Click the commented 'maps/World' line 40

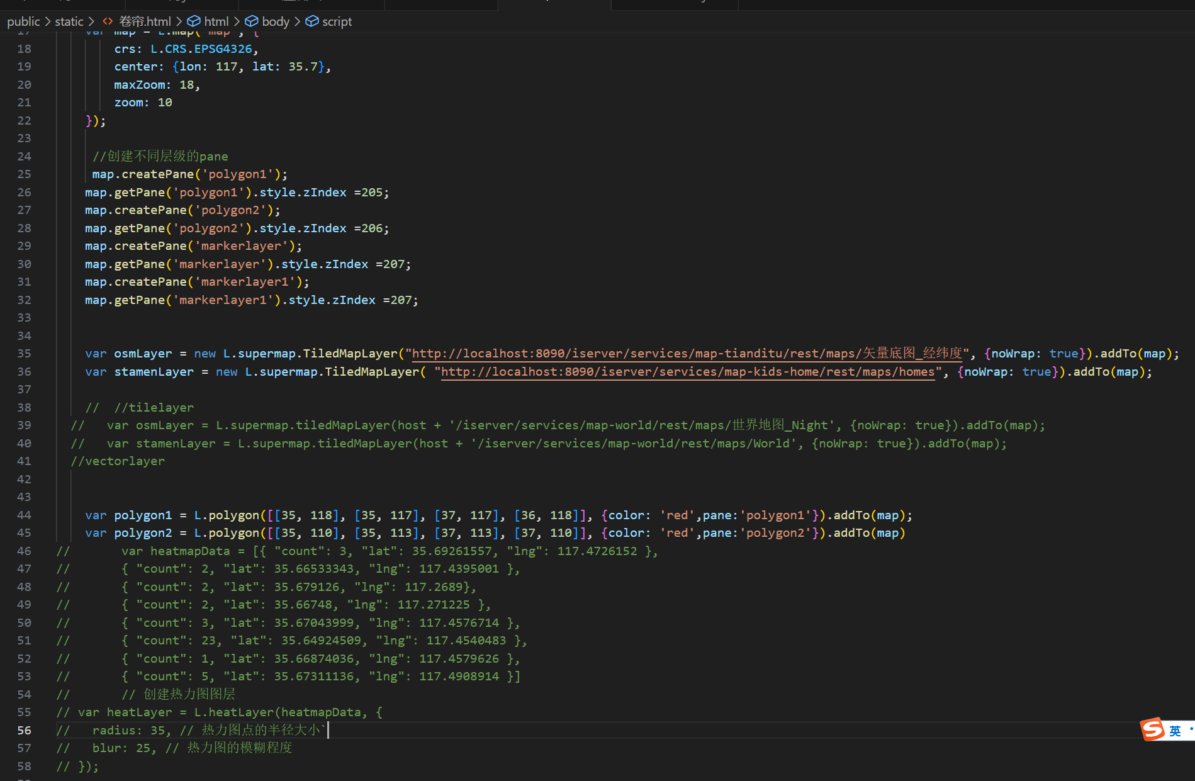point(539,444)
